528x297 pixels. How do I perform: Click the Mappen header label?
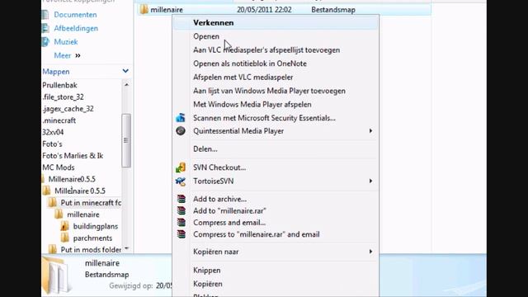click(x=56, y=72)
